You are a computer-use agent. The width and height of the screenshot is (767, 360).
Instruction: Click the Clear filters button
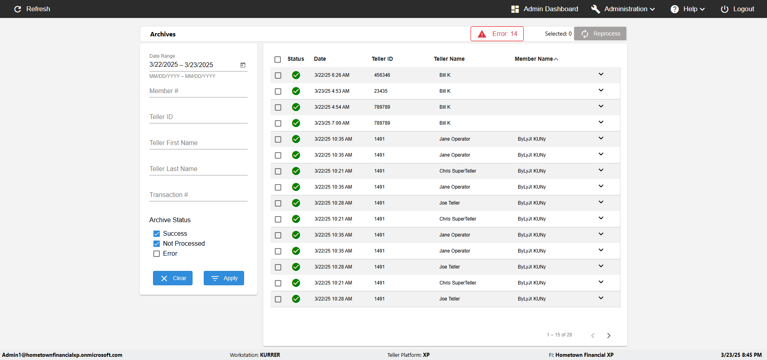173,278
